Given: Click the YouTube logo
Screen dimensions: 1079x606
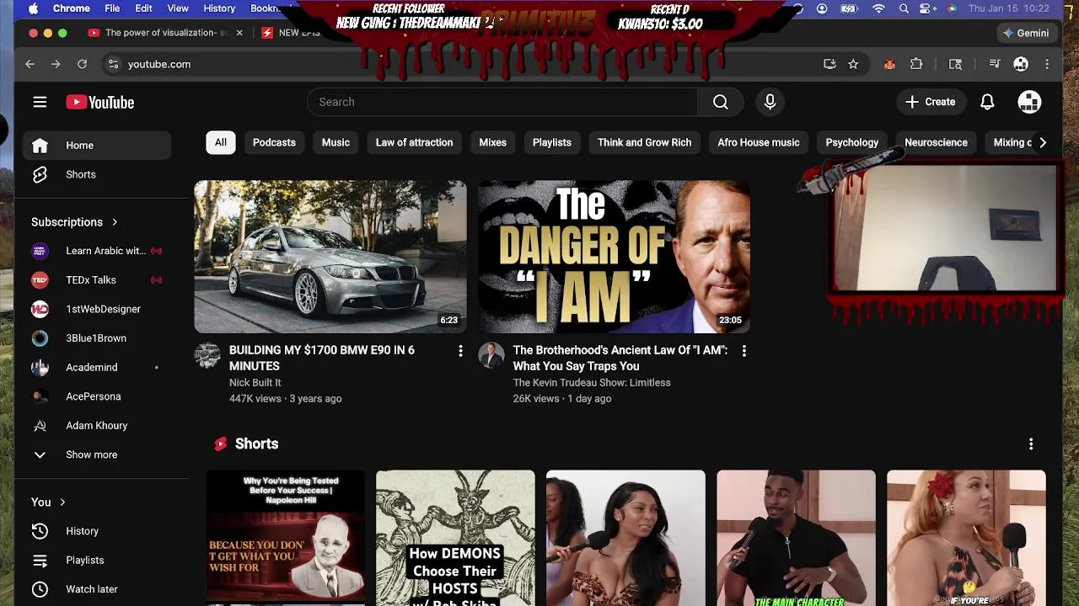Looking at the screenshot, I should 100,102.
